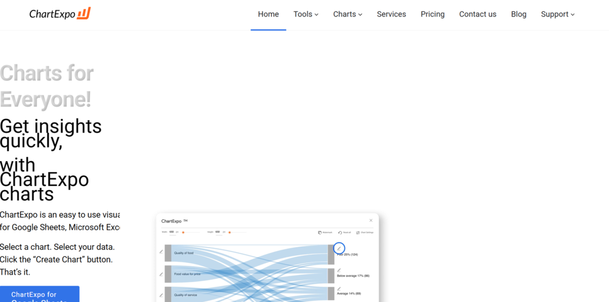
Task: Click the 'Quality of food' node label
Action: click(184, 253)
